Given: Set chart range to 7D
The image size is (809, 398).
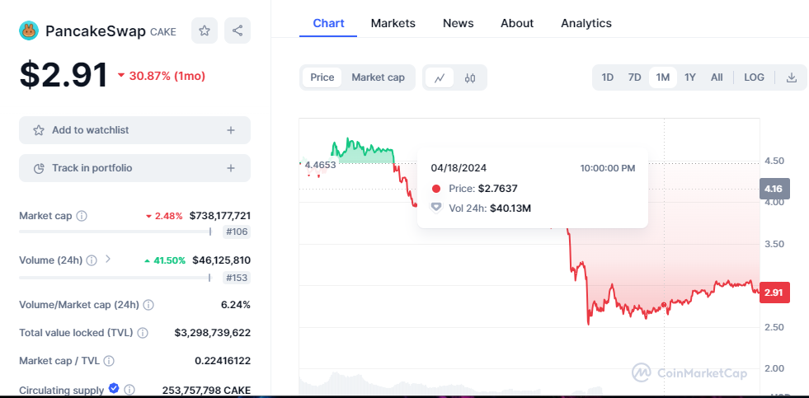Looking at the screenshot, I should 634,77.
